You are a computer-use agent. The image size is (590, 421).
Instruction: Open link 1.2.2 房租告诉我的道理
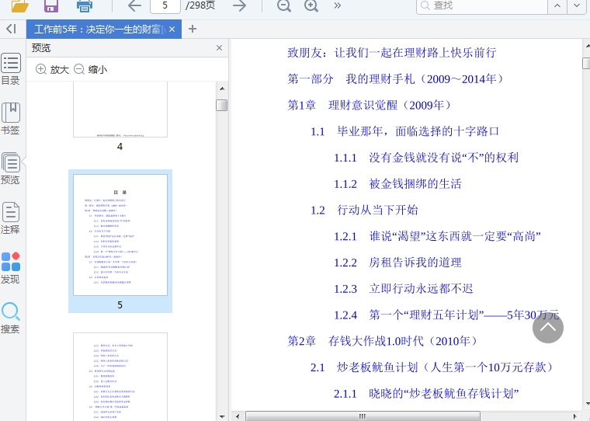[397, 263]
